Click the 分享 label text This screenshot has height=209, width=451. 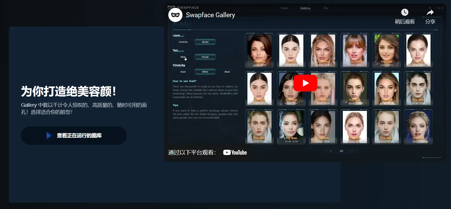click(430, 22)
